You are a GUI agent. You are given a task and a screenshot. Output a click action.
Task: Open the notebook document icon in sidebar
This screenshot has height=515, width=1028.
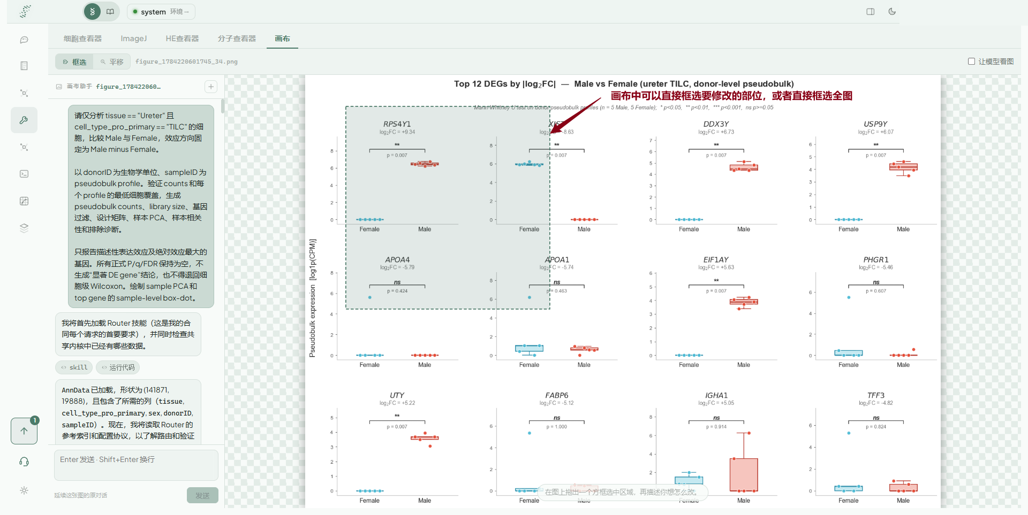coord(24,66)
